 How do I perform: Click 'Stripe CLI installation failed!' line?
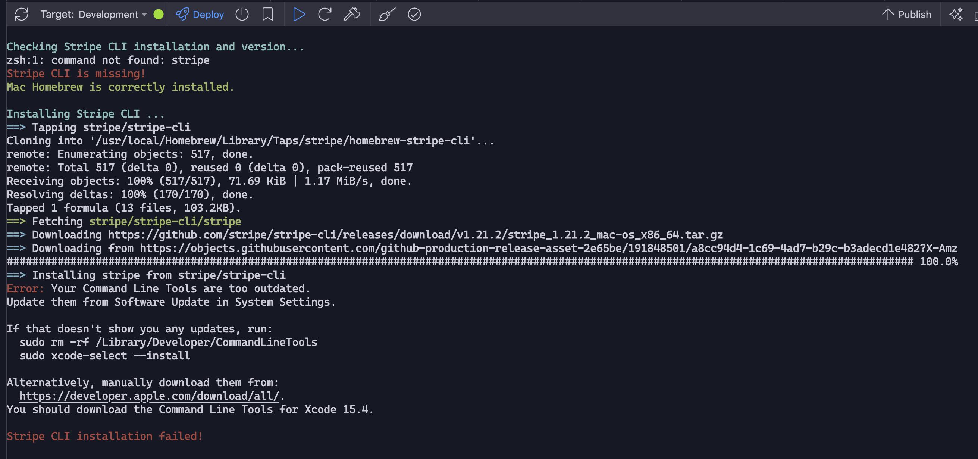click(x=105, y=436)
